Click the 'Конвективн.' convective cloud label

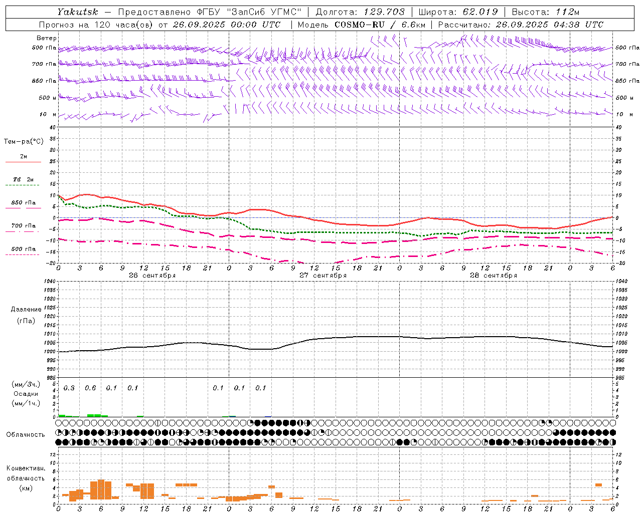point(26,468)
